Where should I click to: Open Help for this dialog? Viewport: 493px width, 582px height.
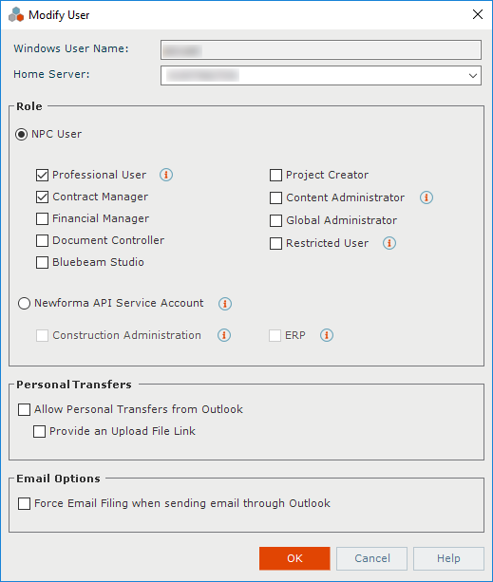click(448, 558)
